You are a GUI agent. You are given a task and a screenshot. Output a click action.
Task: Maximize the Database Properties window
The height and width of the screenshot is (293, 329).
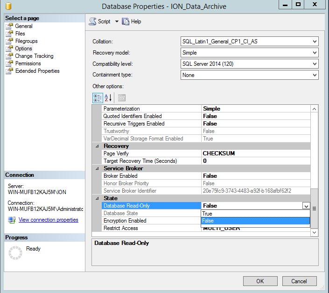(298, 5)
